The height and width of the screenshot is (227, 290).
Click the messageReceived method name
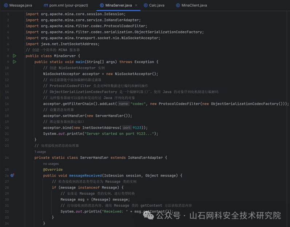pyautogui.click(x=86, y=176)
